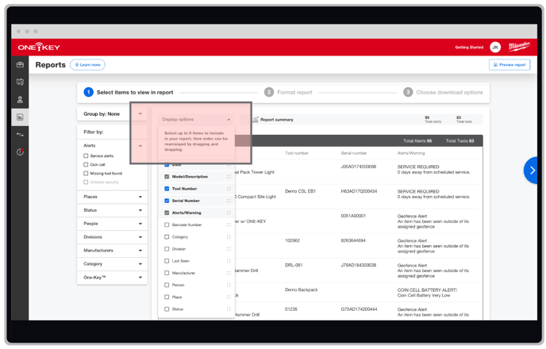Uncheck Alerts/Warning display option
The image size is (546, 349).
[x=167, y=213]
